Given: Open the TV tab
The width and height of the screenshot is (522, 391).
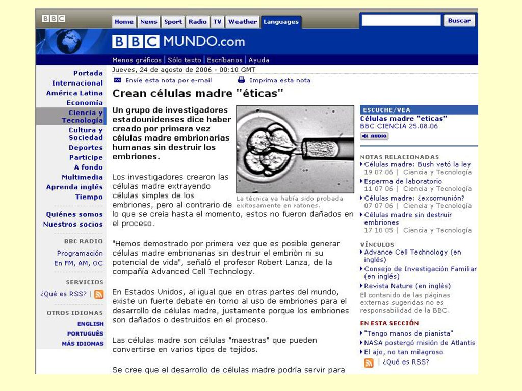Looking at the screenshot, I should tap(217, 21).
